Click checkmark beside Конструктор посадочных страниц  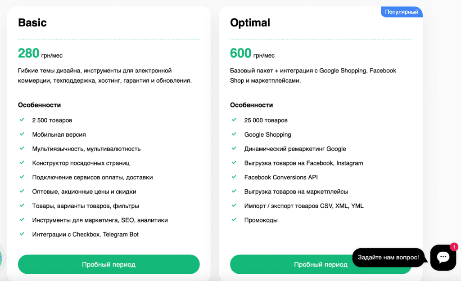click(22, 163)
